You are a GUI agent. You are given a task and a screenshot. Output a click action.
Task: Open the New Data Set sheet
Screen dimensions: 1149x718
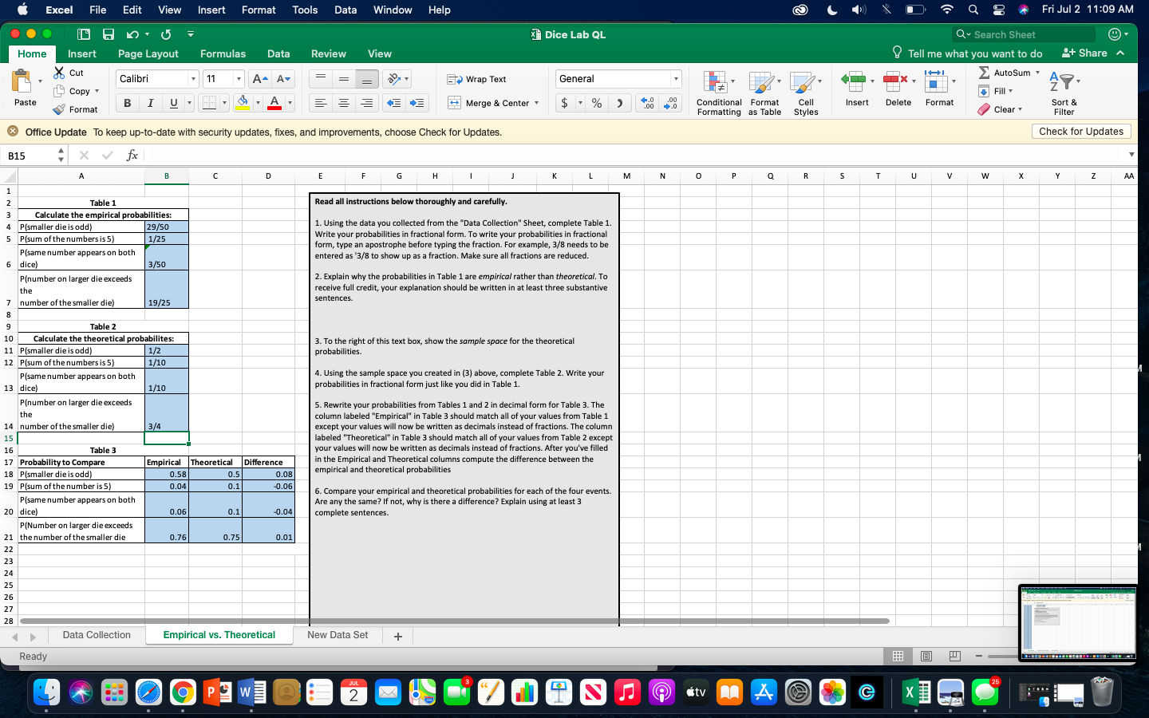point(338,635)
